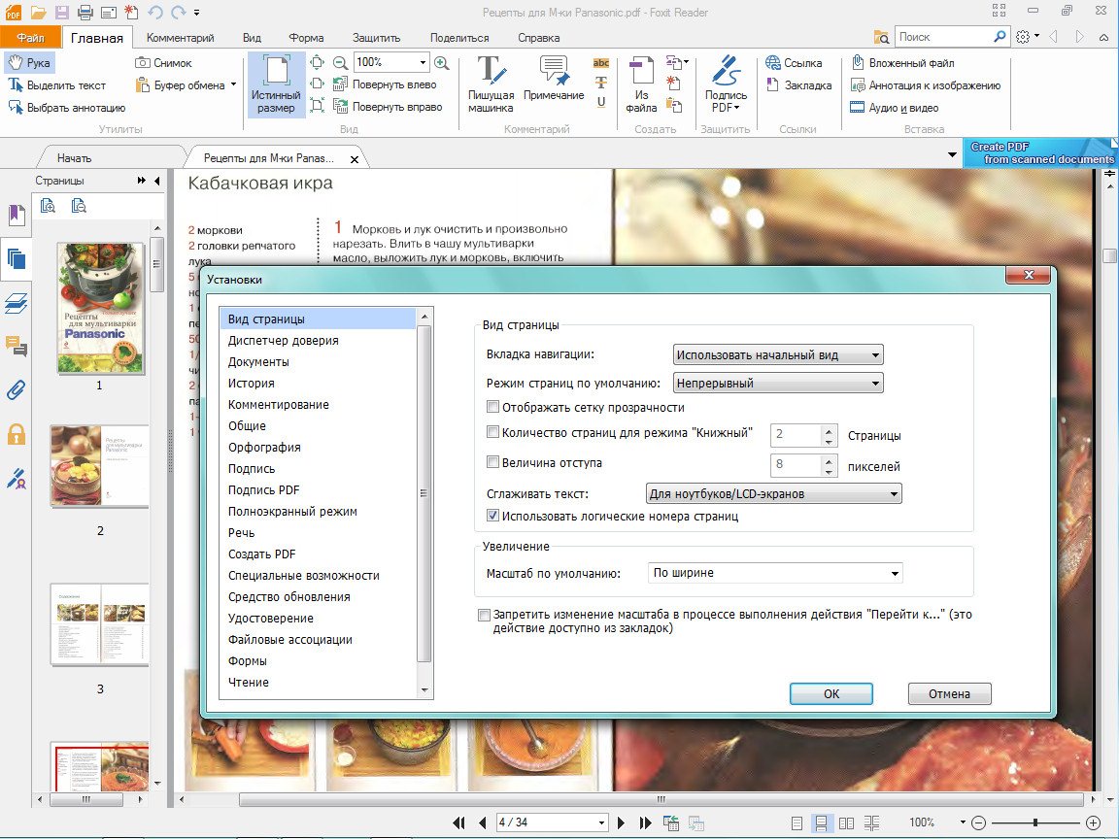Click the zoom slider in the status bar
1119x839 pixels.
coord(1034,822)
